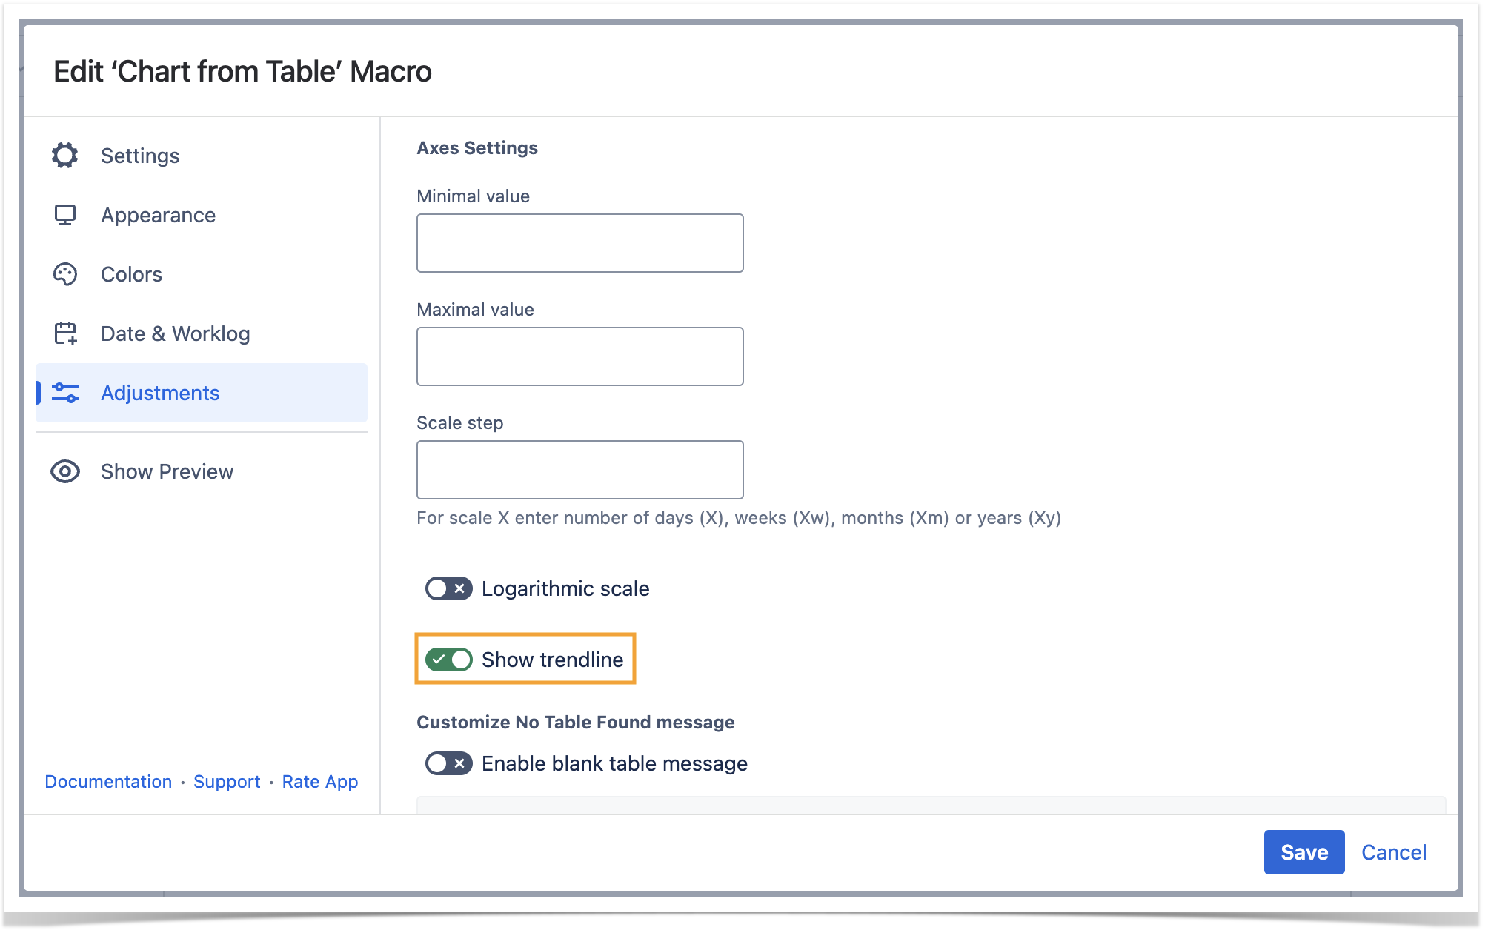Open the Support link
The height and width of the screenshot is (933, 1488).
(227, 782)
